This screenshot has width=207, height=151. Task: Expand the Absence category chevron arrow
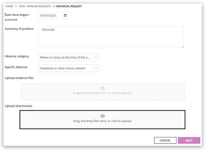[96, 57]
